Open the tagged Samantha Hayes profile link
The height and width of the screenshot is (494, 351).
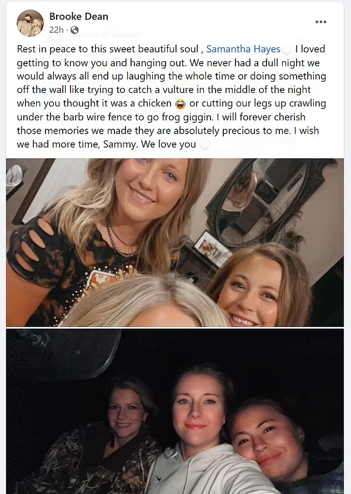[243, 49]
